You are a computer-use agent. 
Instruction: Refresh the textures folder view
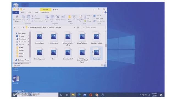pyautogui.click(x=78, y=28)
